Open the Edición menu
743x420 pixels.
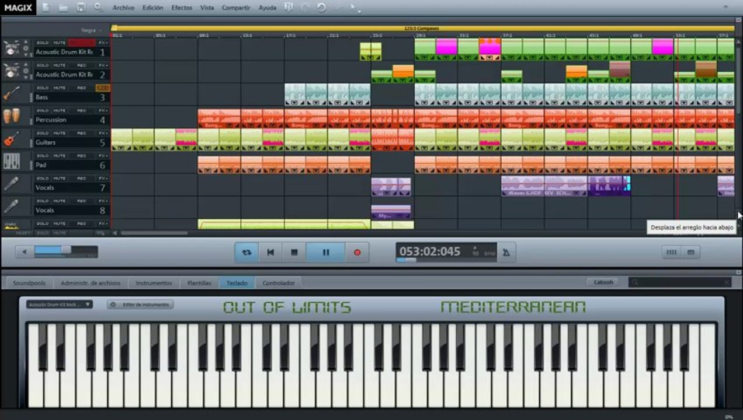pyautogui.click(x=152, y=8)
